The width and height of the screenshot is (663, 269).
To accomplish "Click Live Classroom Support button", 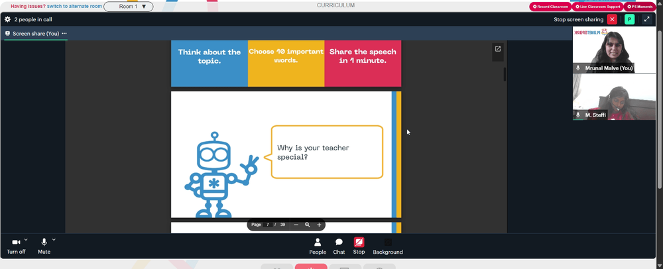I will 597,7.
